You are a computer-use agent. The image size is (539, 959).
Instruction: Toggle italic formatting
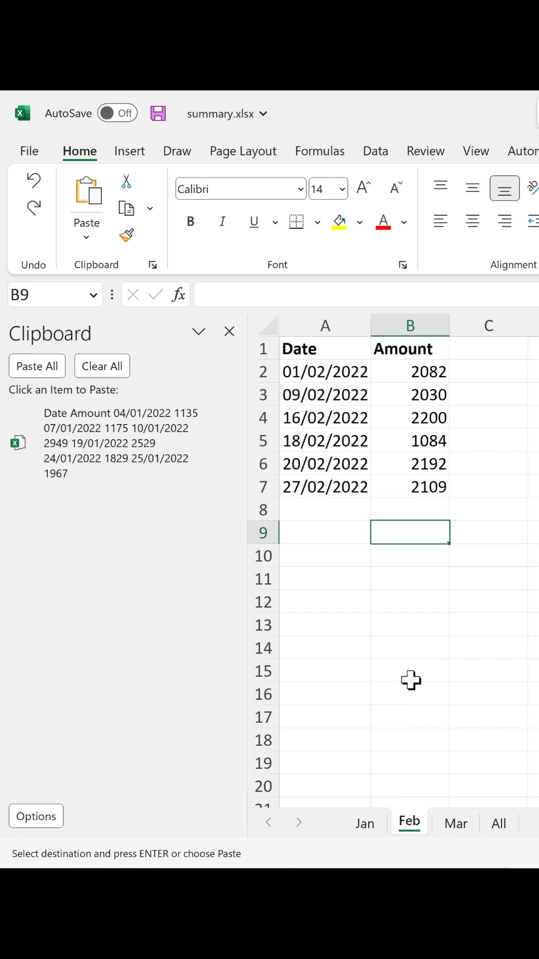[x=222, y=221]
